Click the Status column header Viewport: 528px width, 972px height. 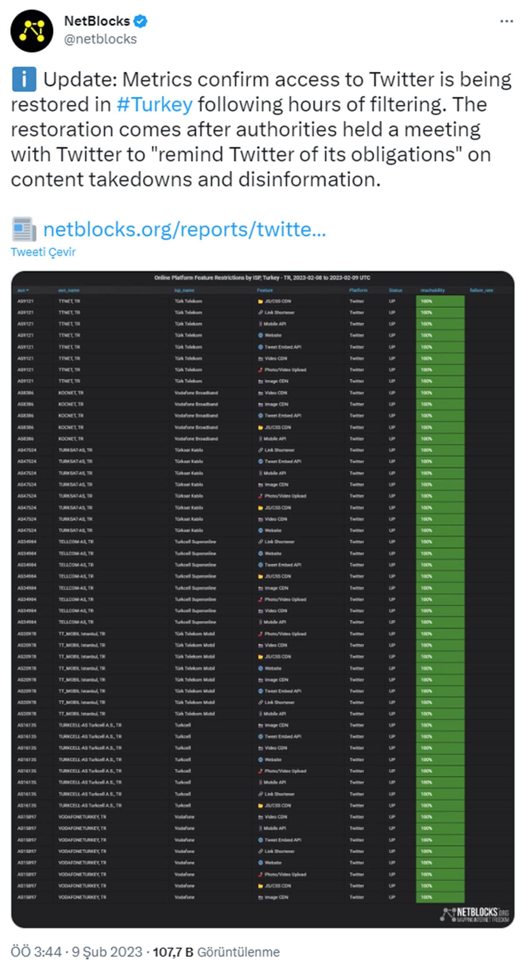coord(395,290)
